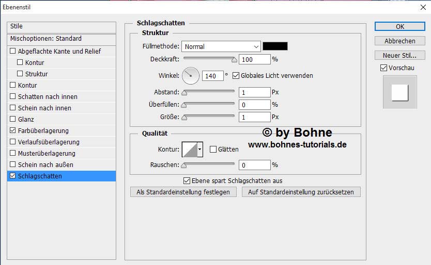The height and width of the screenshot is (265, 431).
Task: Uncheck Ebene spart Schlagschatten aus
Action: pyautogui.click(x=187, y=181)
